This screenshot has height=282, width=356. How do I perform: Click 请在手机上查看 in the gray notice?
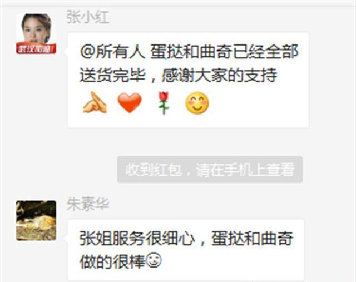pyautogui.click(x=245, y=170)
